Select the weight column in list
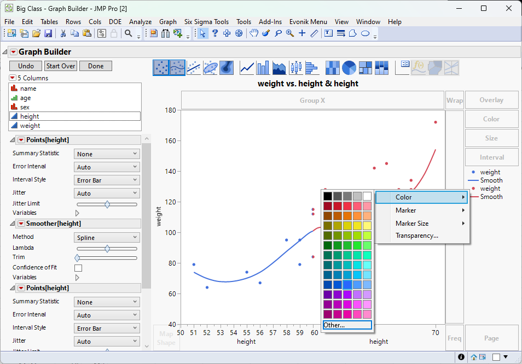 [x=30, y=126]
